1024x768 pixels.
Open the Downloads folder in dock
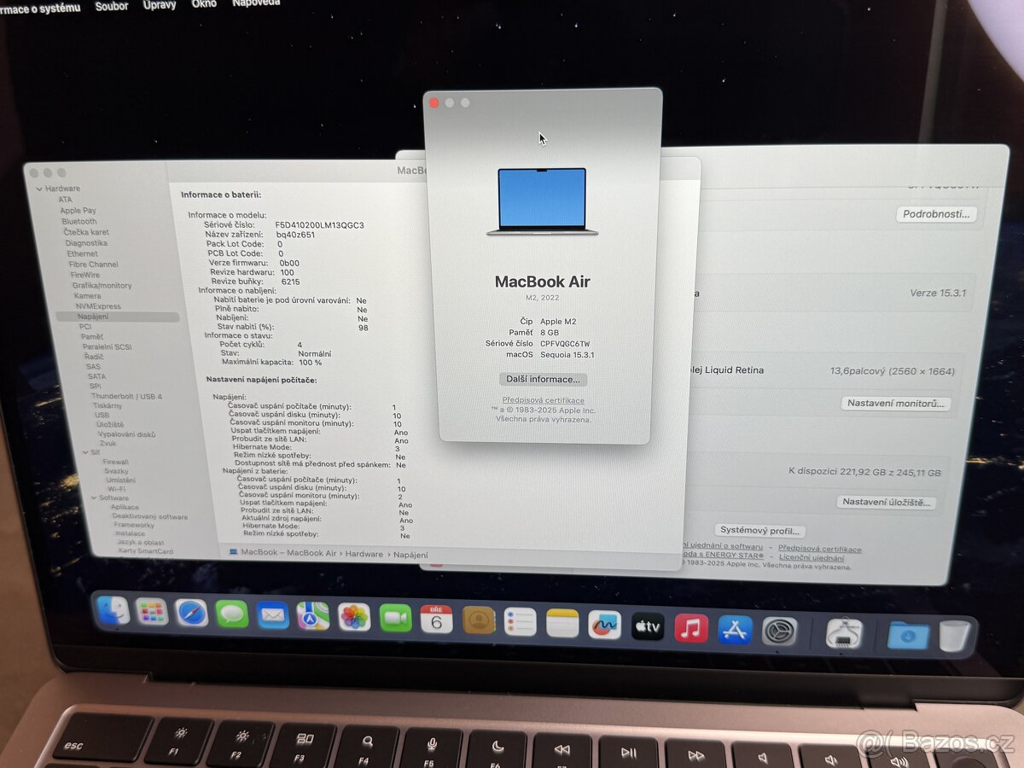(908, 635)
